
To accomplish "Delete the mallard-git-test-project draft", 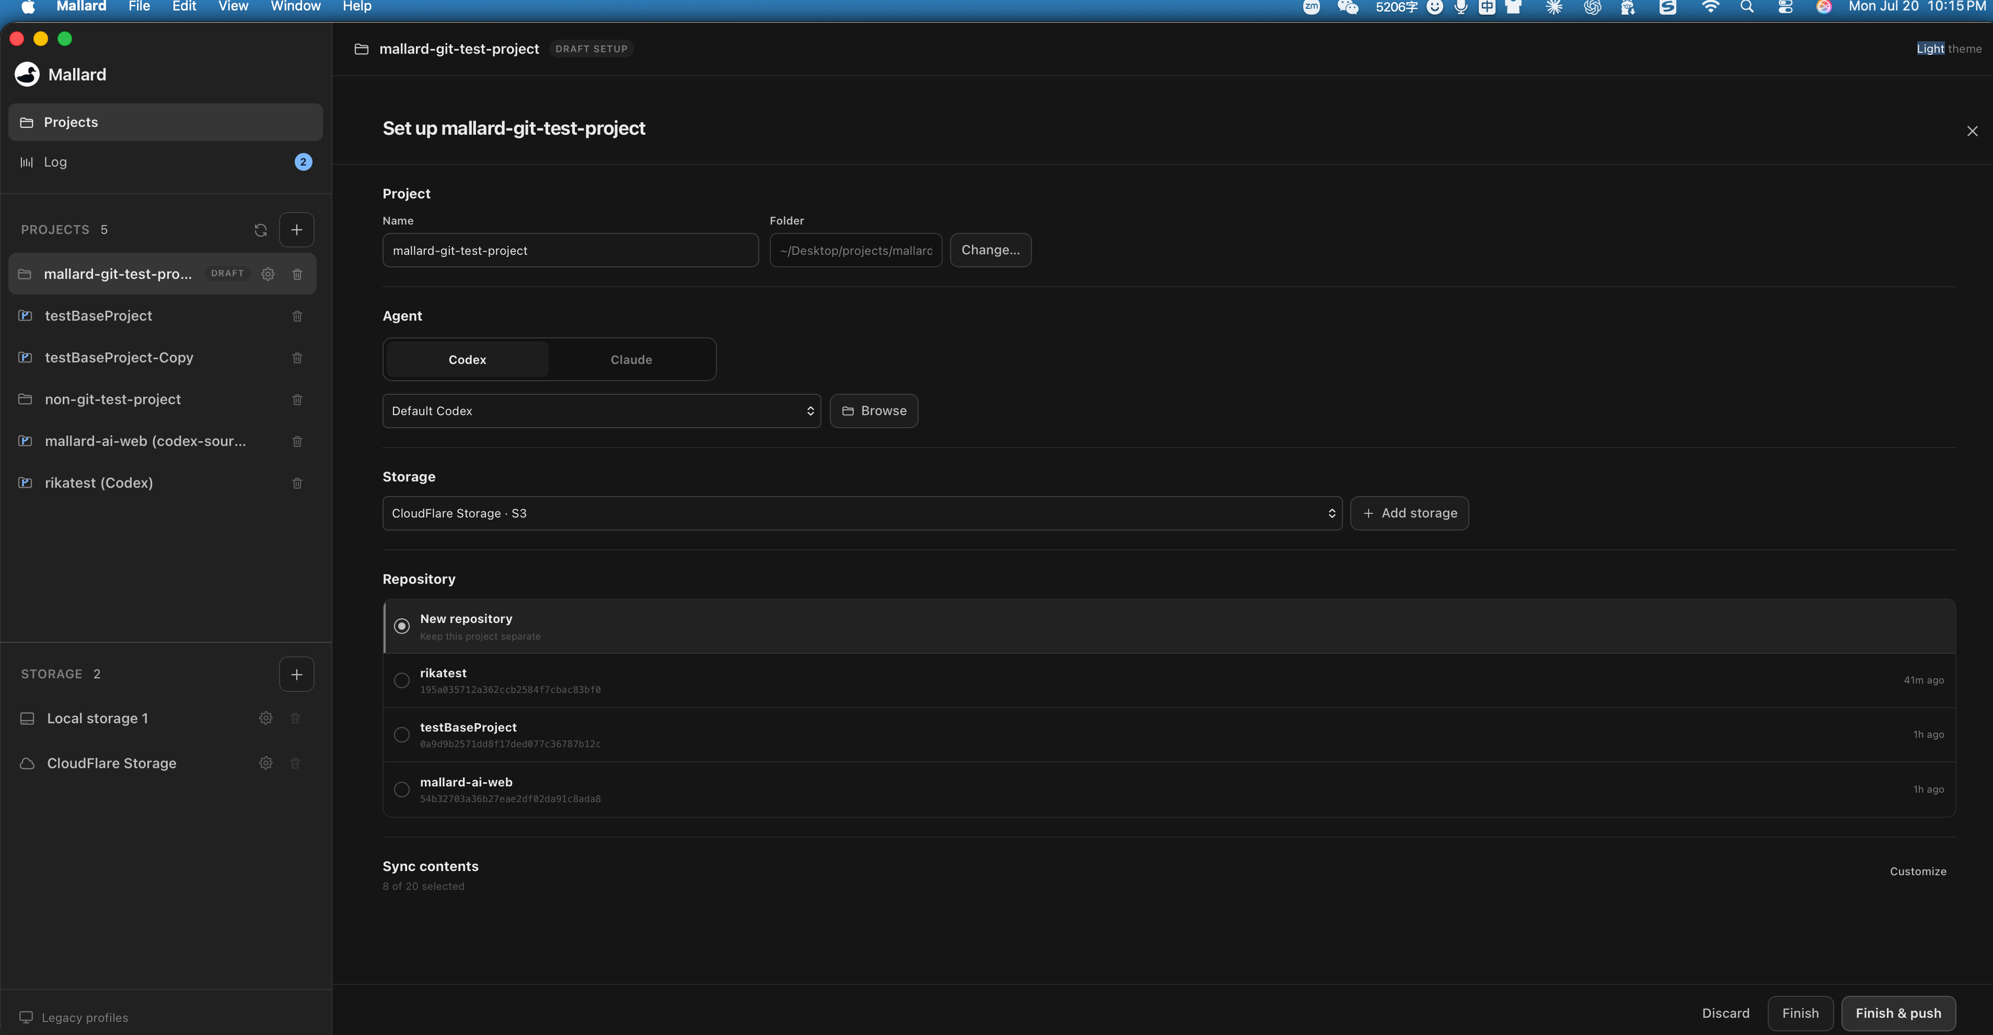I will click(297, 274).
